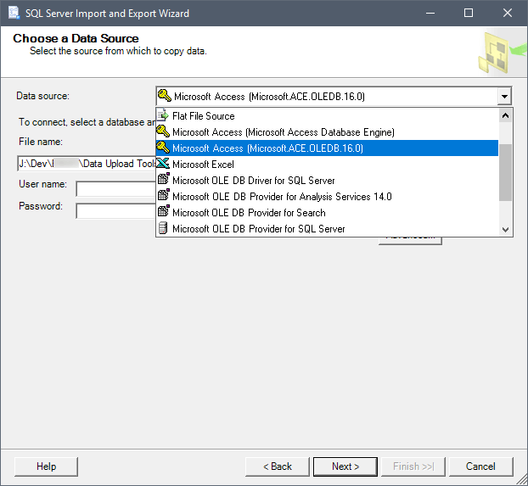Click the icon for OLE DB Driver for SQL Server
The height and width of the screenshot is (486, 528).
[163, 180]
